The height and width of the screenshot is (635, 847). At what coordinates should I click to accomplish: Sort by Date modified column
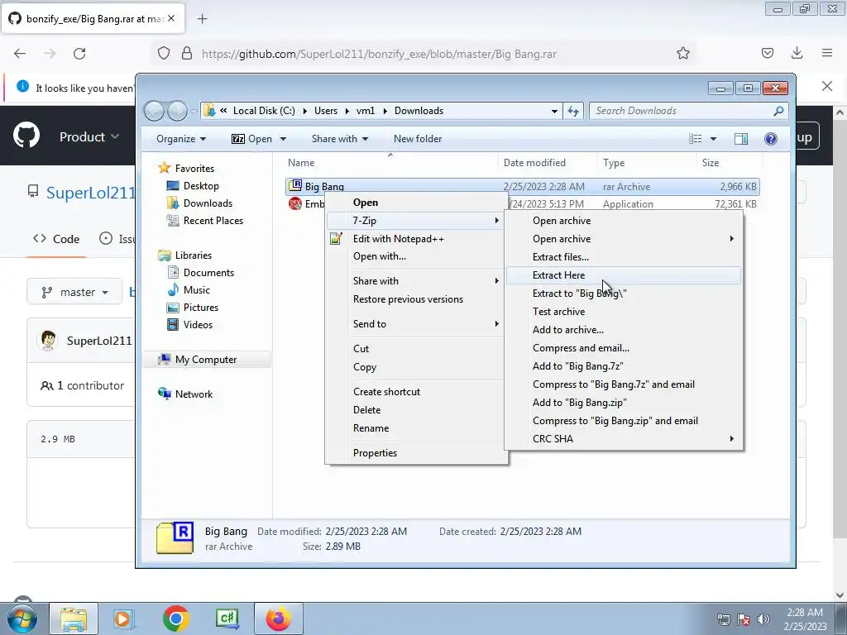[x=548, y=163]
